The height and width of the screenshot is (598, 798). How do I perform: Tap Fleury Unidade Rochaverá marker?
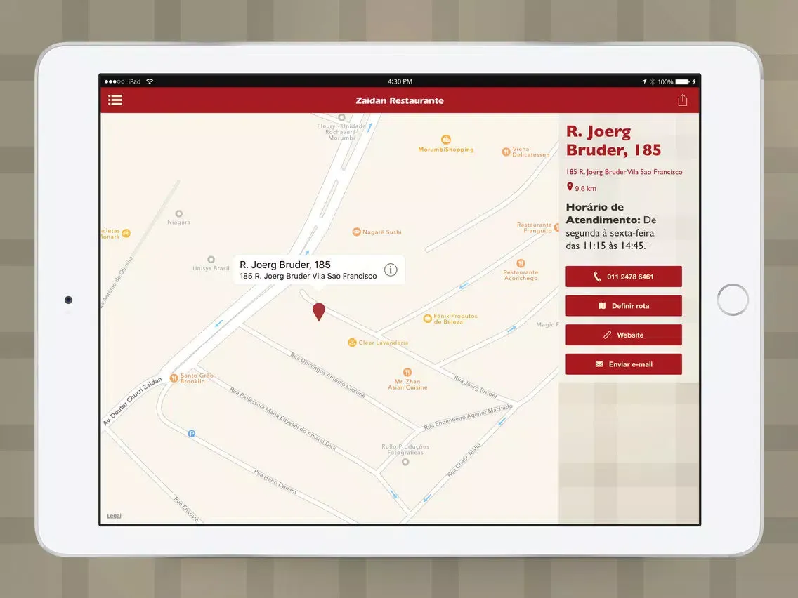341,117
